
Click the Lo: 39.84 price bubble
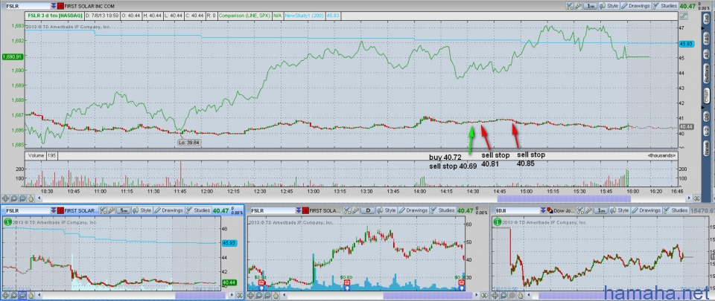pos(188,142)
